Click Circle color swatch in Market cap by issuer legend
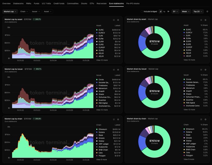This screenshot has height=165, width=212. pyautogui.click(x=97, y=80)
